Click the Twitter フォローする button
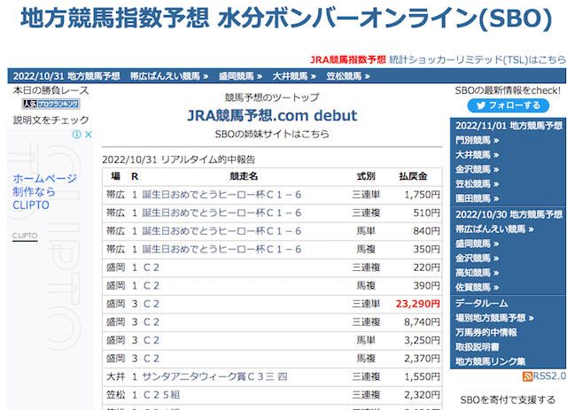Screen dimensions: 567x410 point(508,105)
